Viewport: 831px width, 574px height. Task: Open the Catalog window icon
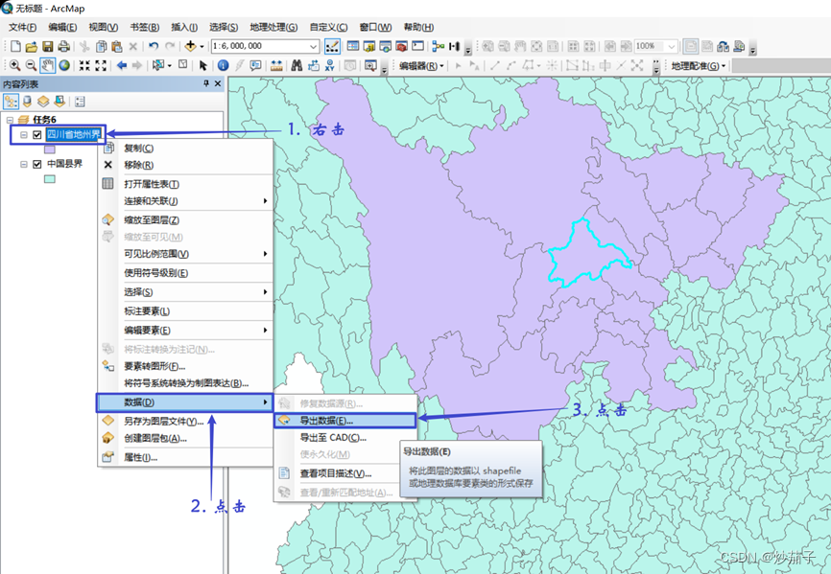click(x=369, y=47)
